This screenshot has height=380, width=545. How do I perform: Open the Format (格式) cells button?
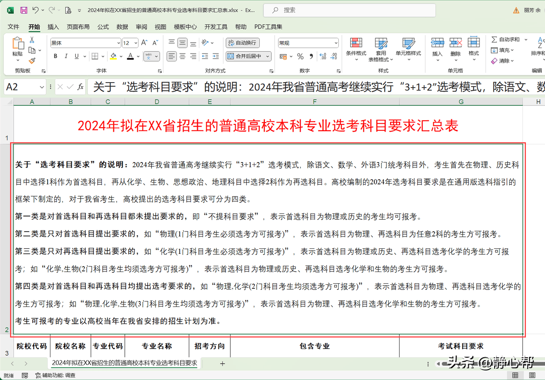474,47
